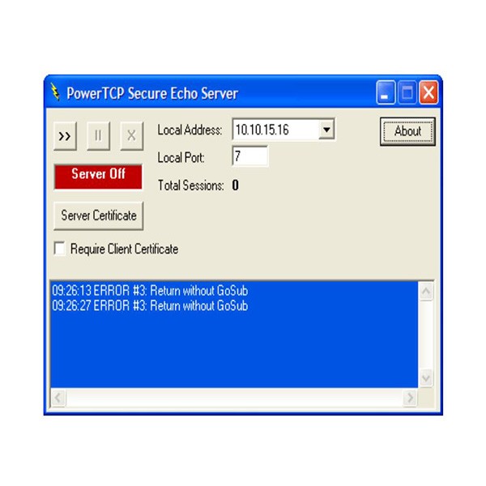Start the server with the >> button
This screenshot has height=486, width=486.
click(65, 136)
